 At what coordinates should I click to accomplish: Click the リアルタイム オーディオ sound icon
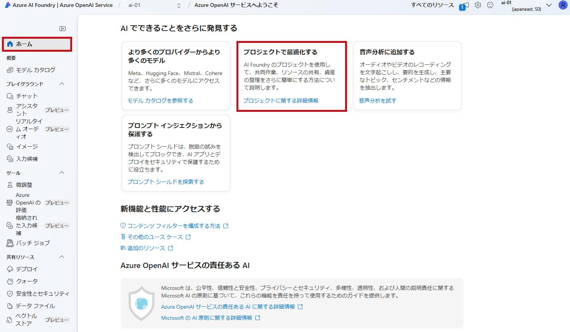click(10, 129)
